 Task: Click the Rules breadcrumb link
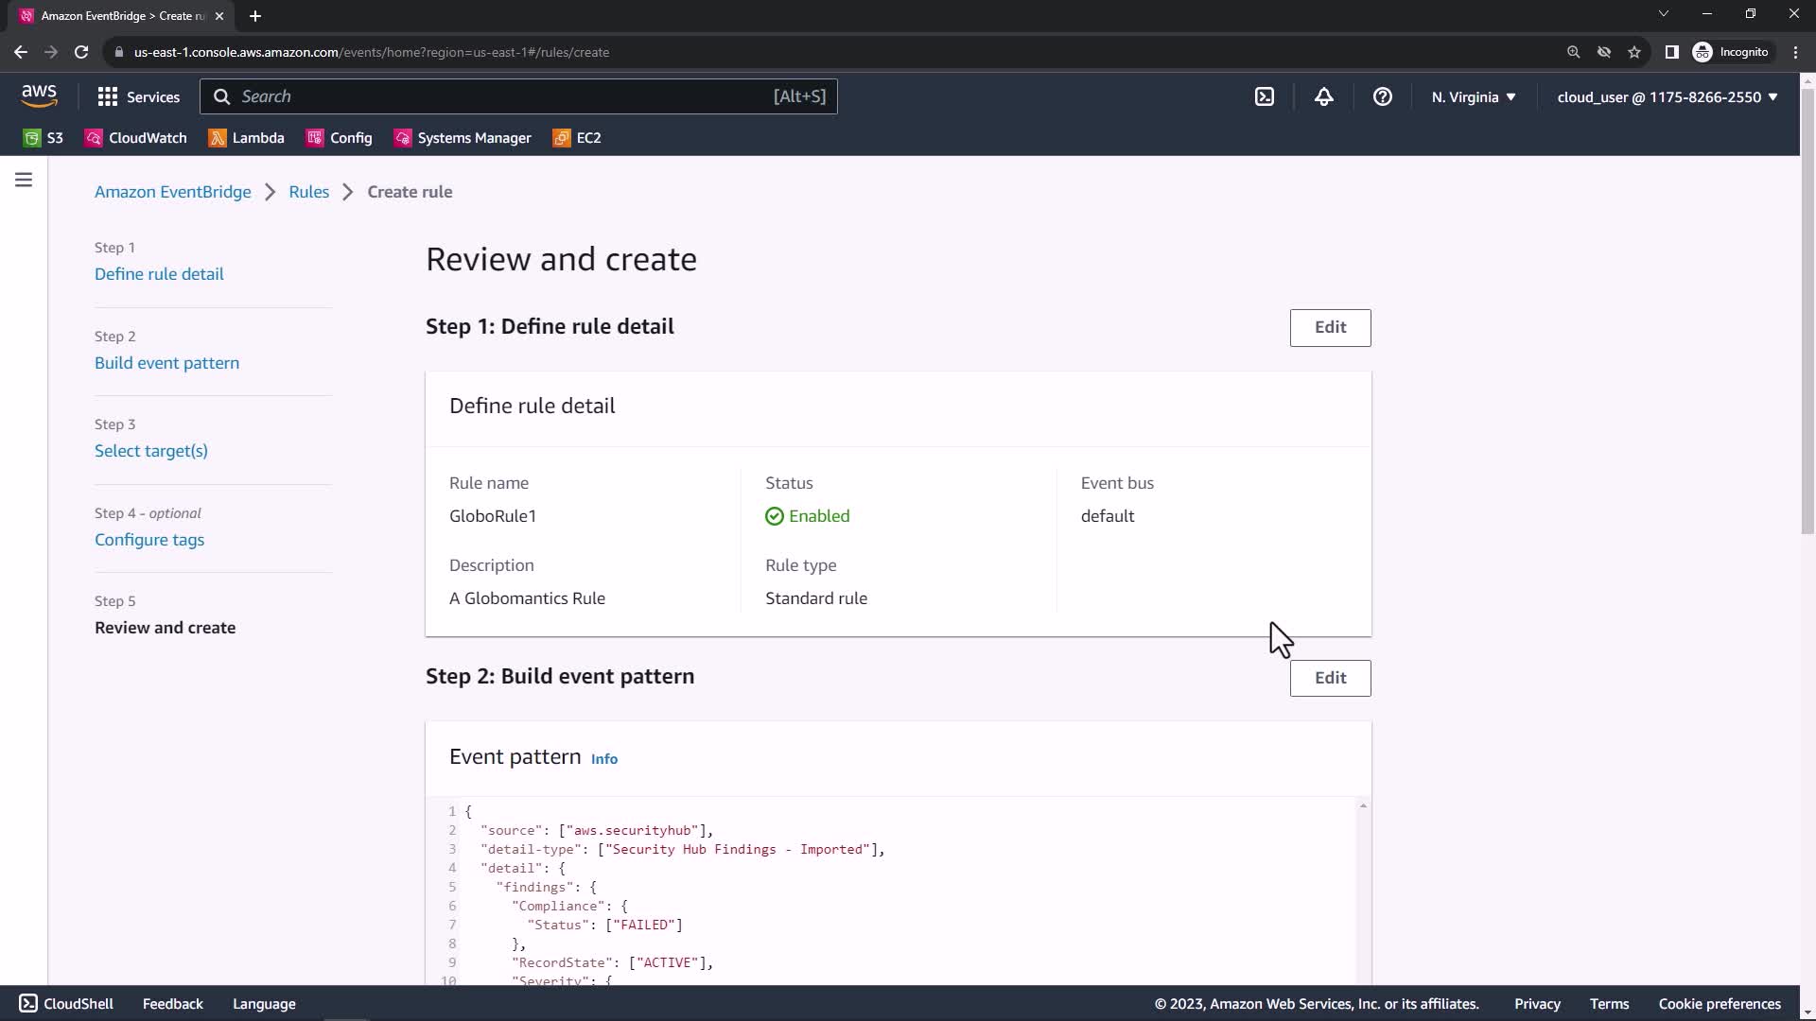click(x=308, y=192)
